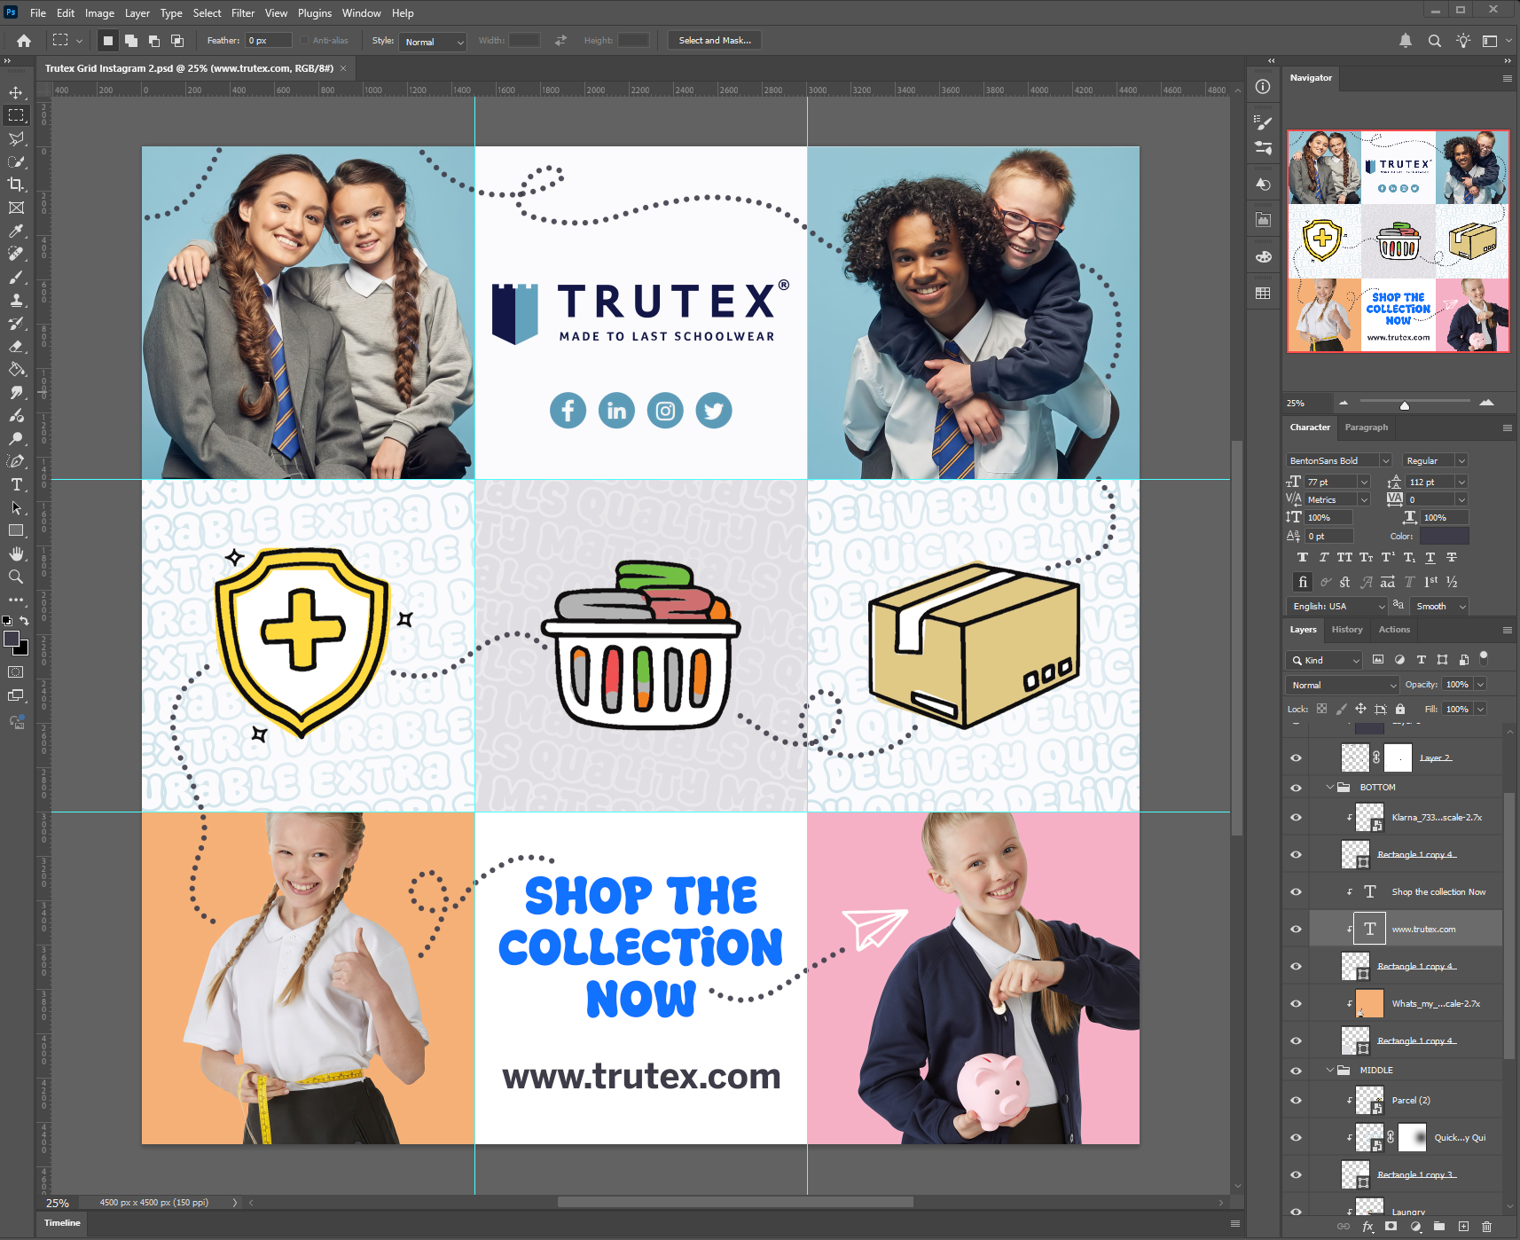This screenshot has height=1240, width=1520.
Task: Switch to the Paragraph tab
Action: point(1367,428)
